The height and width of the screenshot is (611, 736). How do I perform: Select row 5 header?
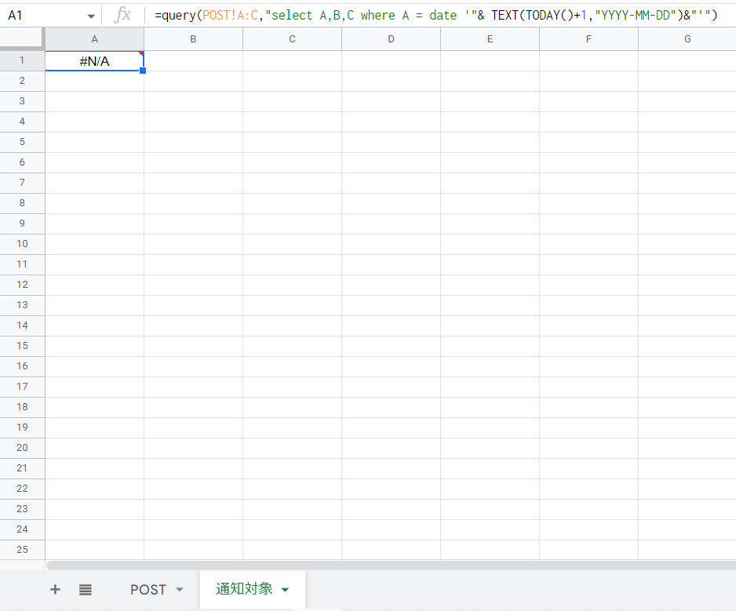pyautogui.click(x=22, y=142)
